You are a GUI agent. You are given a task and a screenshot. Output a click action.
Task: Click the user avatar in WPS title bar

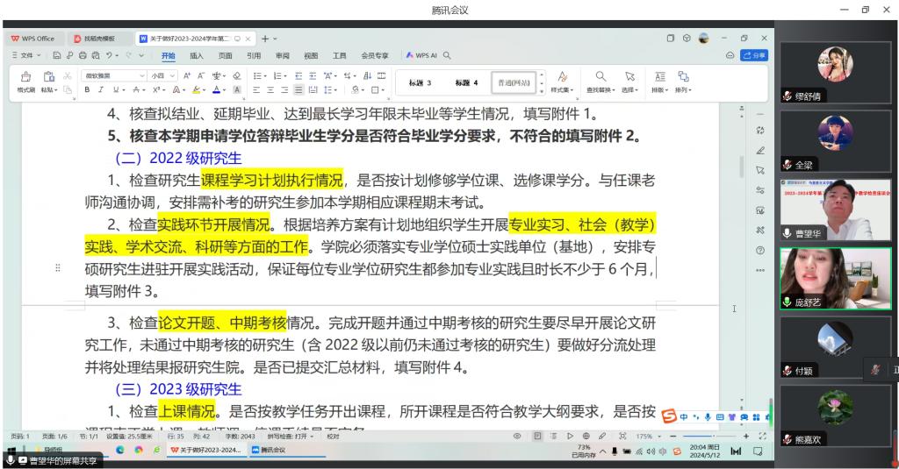tap(703, 39)
